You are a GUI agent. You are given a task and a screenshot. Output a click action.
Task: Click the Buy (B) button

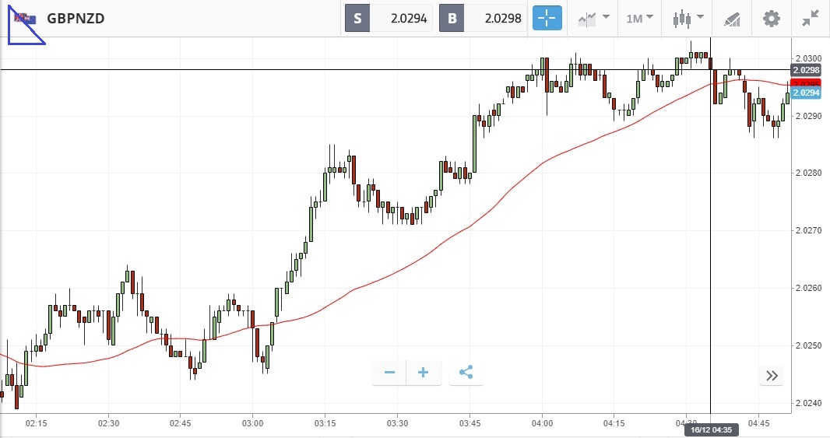click(x=452, y=19)
